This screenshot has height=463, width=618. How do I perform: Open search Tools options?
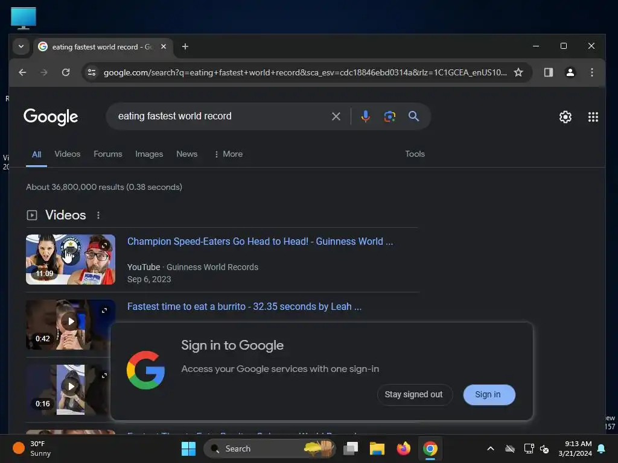click(415, 154)
